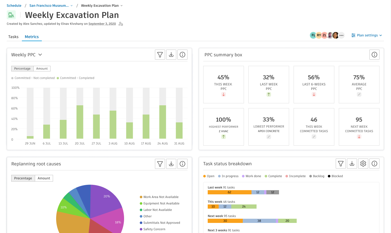The width and height of the screenshot is (391, 233).
Task: Open Task status breakdown settings gear
Action: [363, 164]
